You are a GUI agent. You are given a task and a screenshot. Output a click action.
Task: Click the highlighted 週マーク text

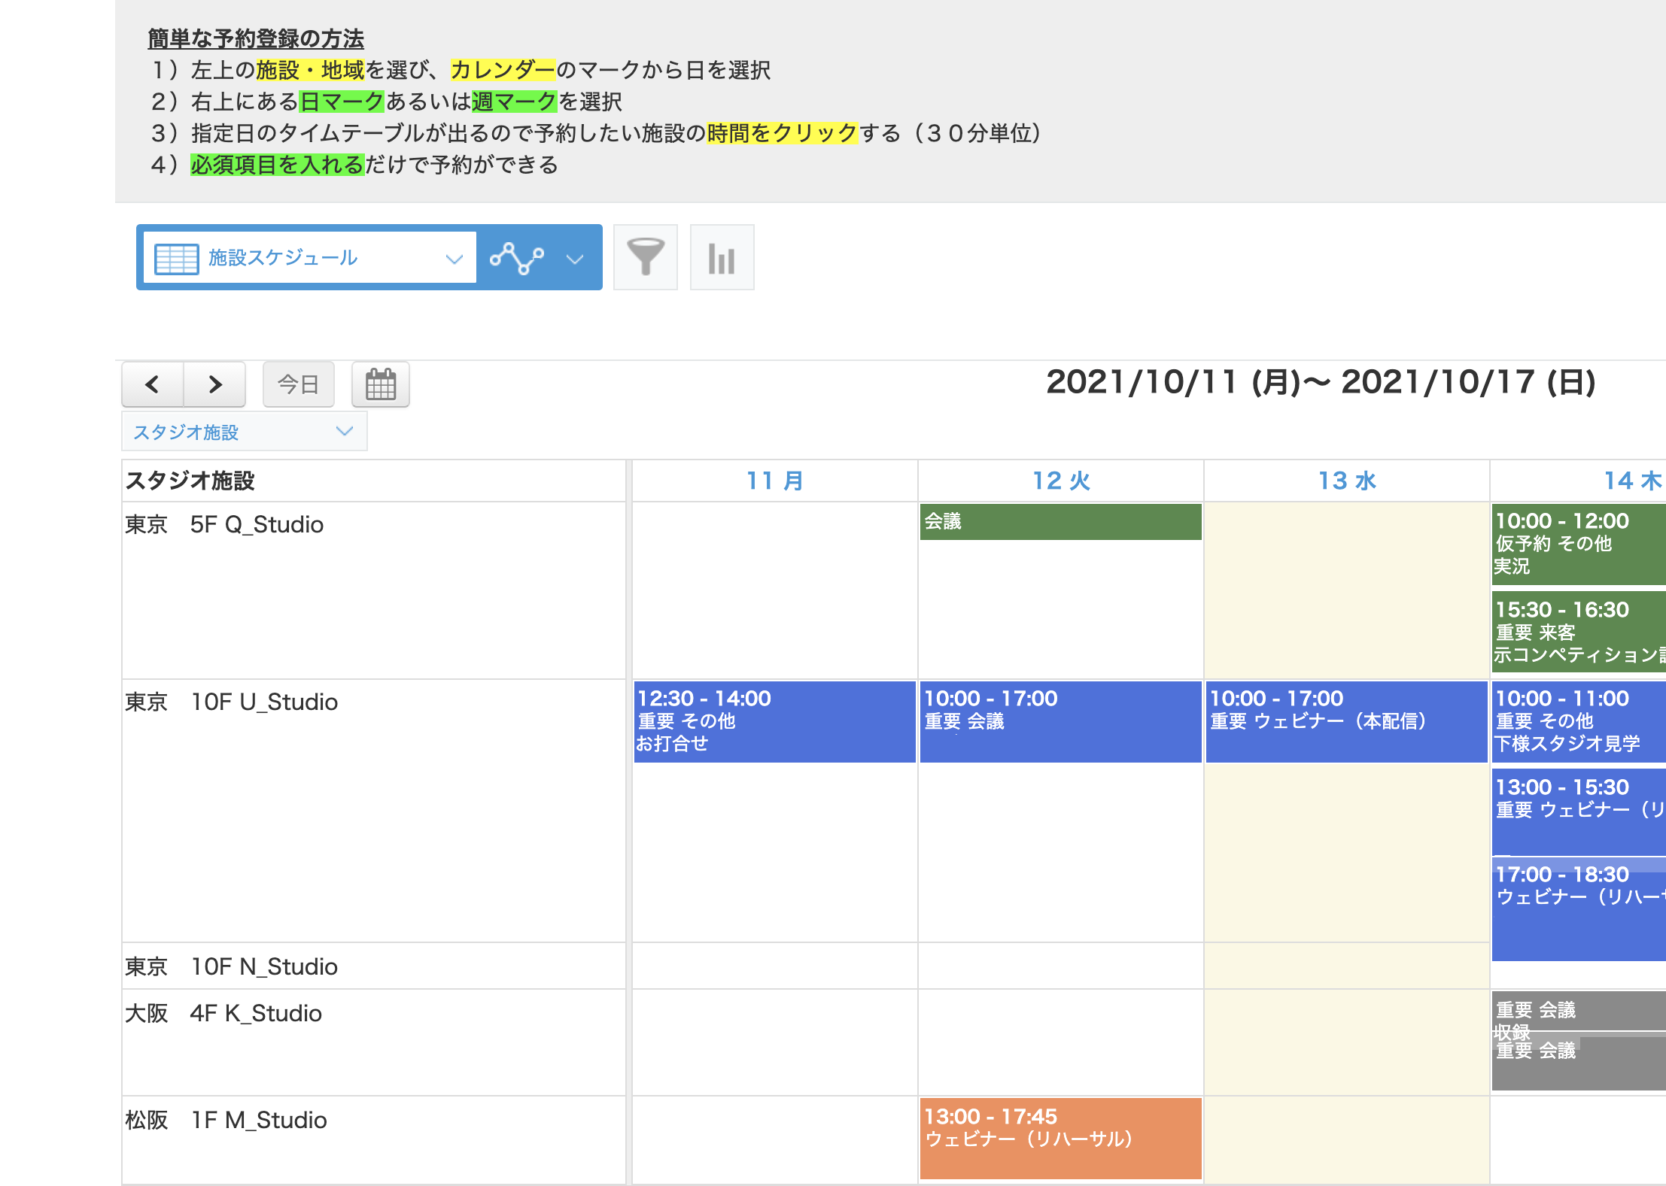[515, 102]
